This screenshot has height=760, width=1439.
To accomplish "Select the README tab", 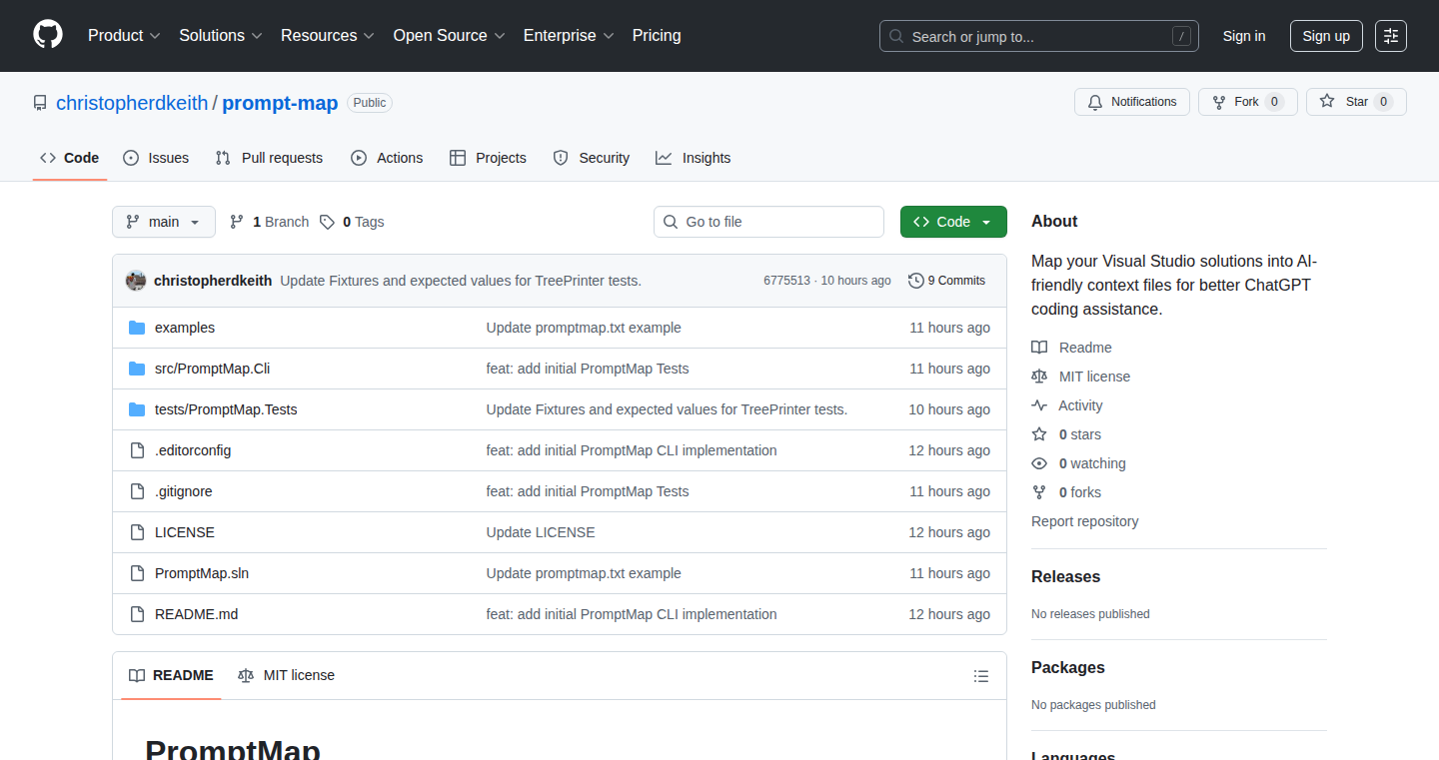I will 171,675.
